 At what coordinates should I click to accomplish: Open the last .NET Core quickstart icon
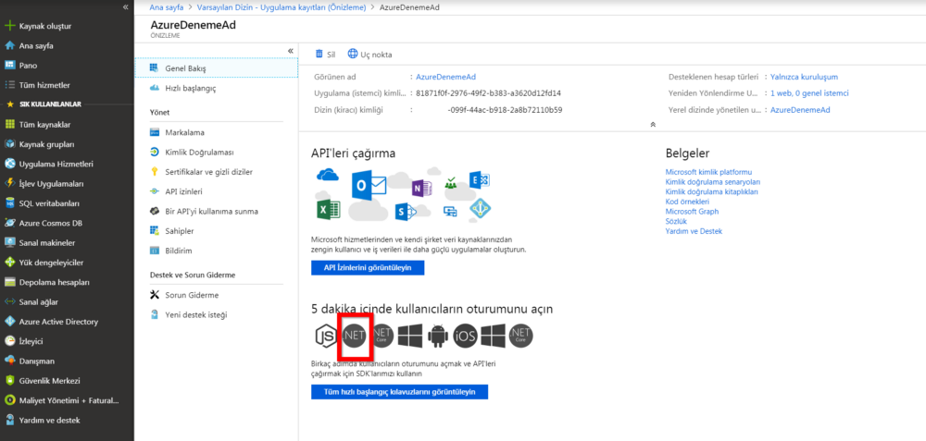521,336
